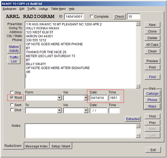The width and height of the screenshot is (167, 158).
Task: Check the Dlvd checkbox
Action: (12, 110)
